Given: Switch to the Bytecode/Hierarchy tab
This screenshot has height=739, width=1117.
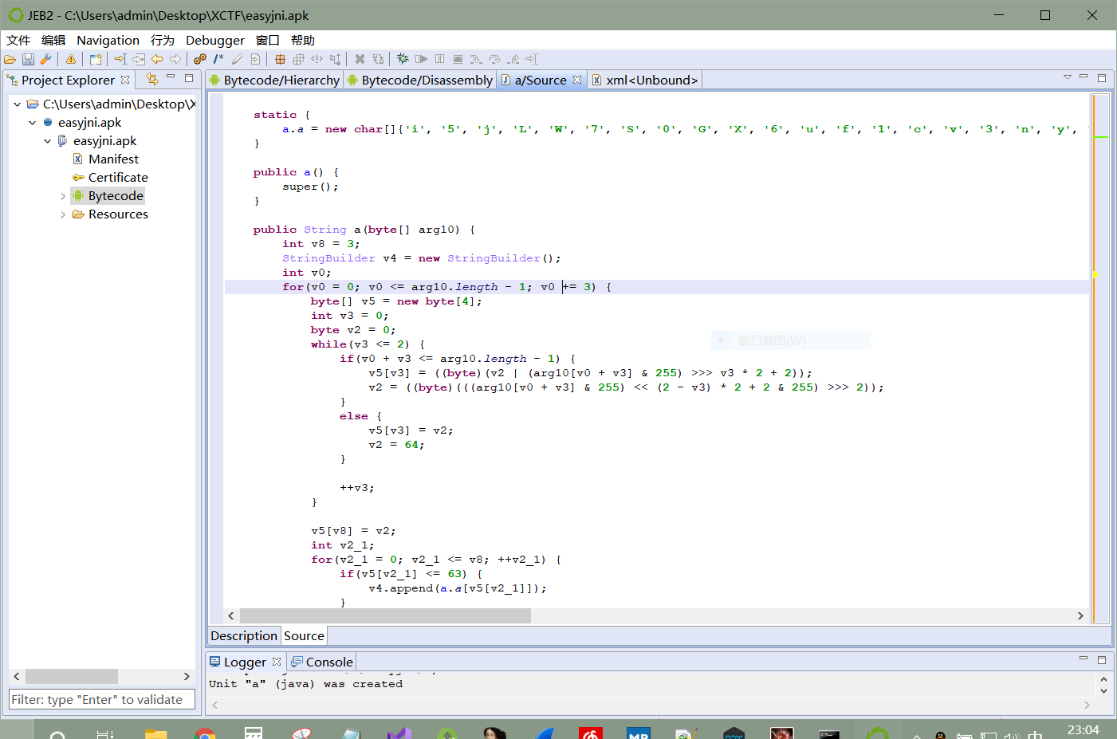Looking at the screenshot, I should 279,79.
